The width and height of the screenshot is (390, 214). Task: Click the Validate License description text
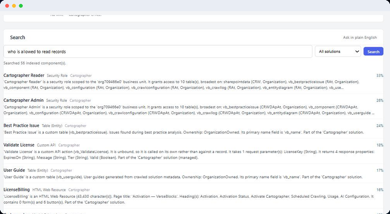coord(189,155)
